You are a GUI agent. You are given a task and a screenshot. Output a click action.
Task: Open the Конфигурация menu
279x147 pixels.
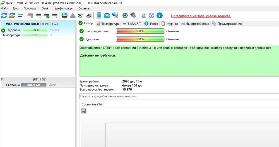click(64, 8)
